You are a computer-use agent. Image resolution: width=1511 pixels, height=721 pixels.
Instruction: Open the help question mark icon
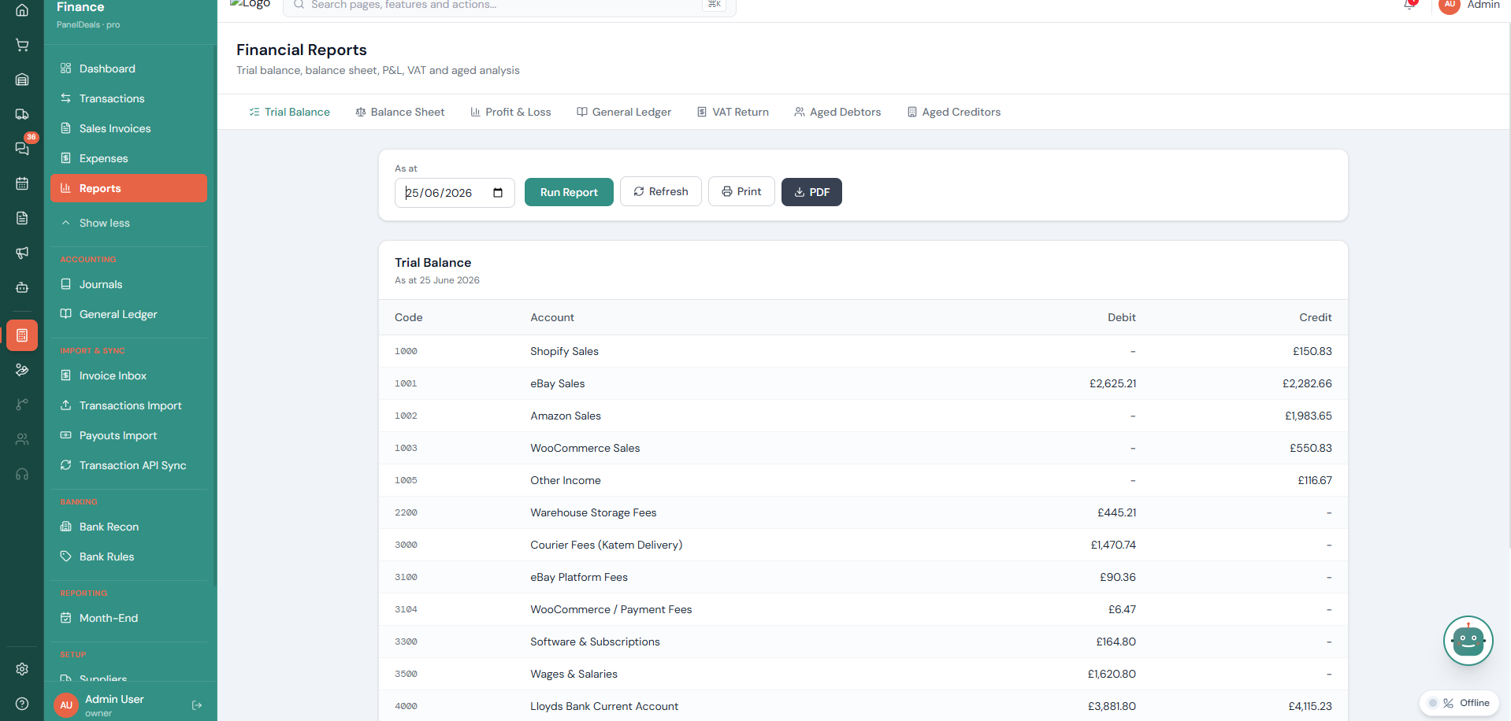22,704
